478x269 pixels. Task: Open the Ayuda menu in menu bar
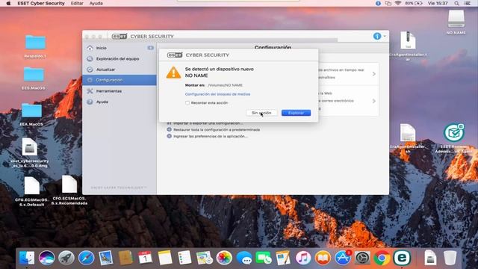coord(96,3)
